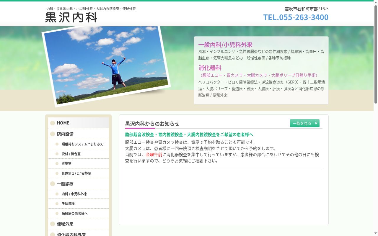Image resolution: width=378 pixels, height=236 pixels.
Task: Click the red 金曜午前 text
Action: (x=154, y=155)
